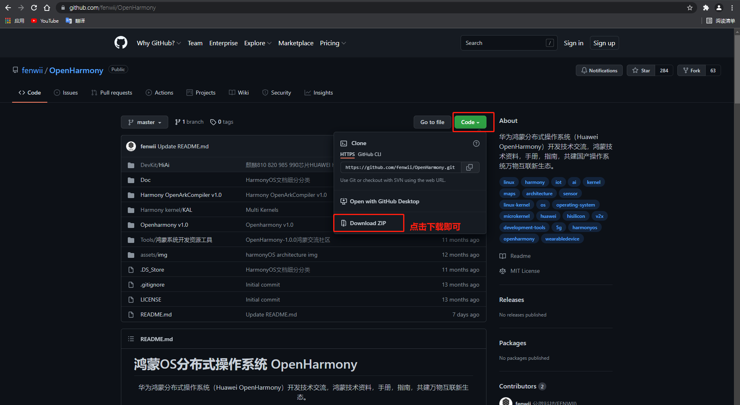Click the Enterprise nav link
The image size is (740, 405).
point(224,43)
